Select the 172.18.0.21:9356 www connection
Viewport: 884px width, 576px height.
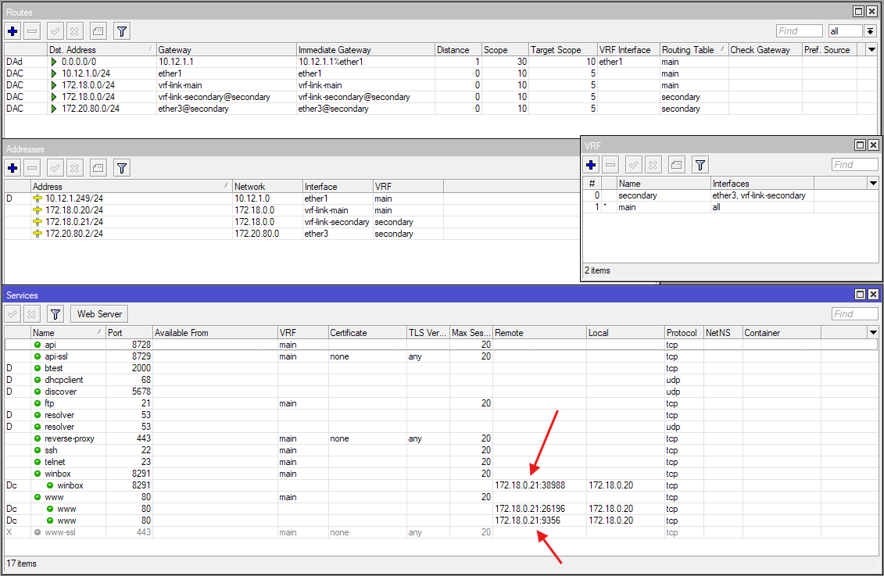[x=441, y=521]
